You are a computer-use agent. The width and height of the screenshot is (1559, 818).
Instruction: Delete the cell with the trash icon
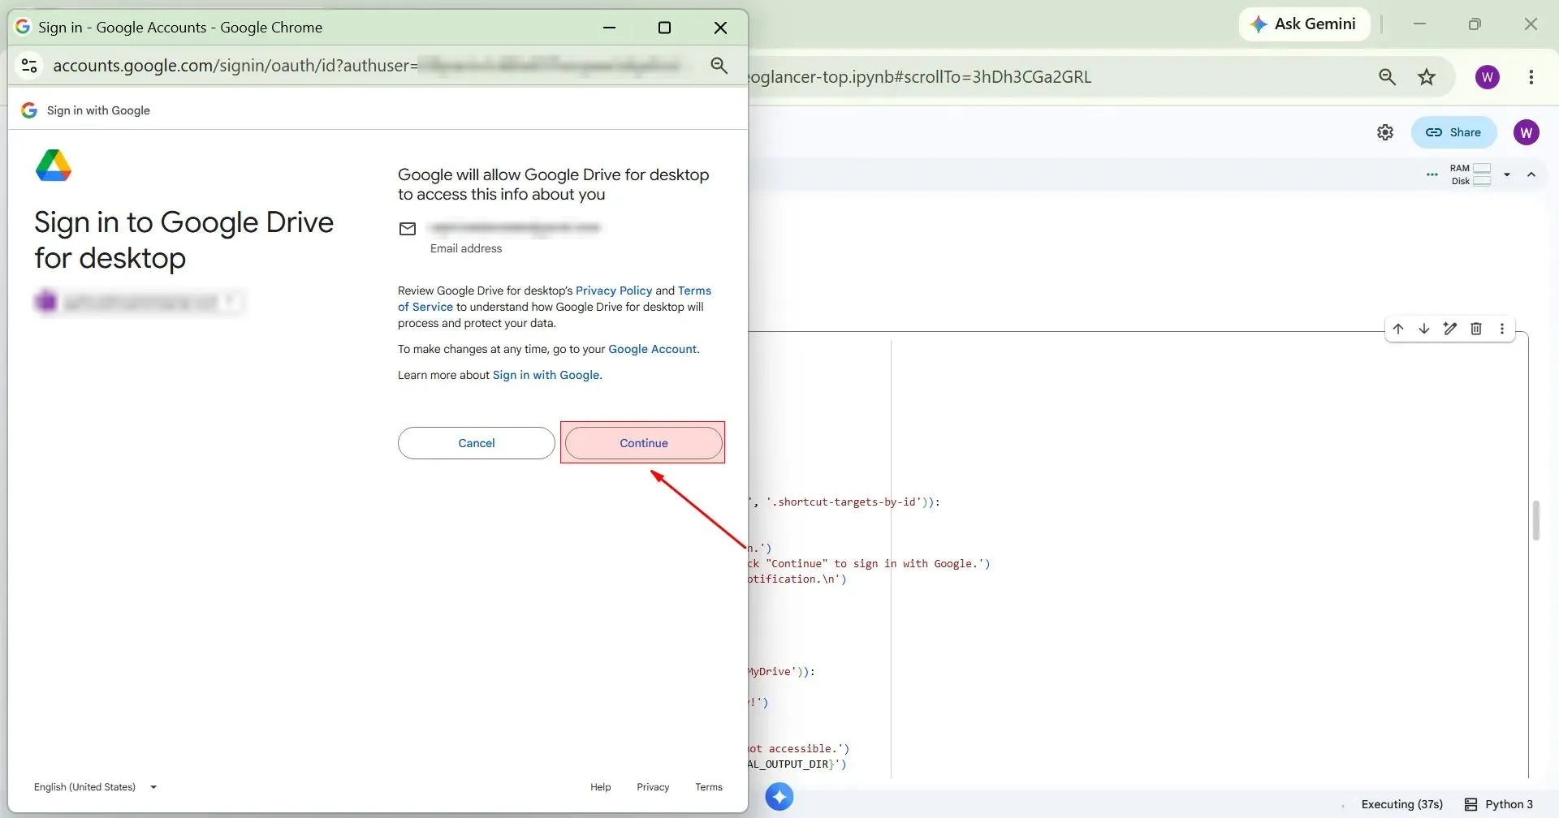tap(1476, 329)
